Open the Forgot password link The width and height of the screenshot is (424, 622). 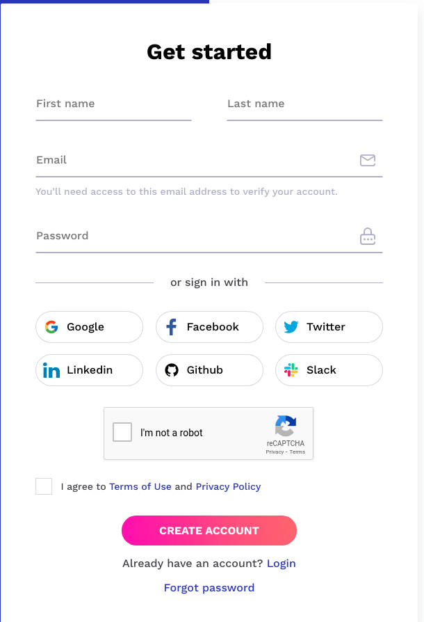tap(209, 588)
